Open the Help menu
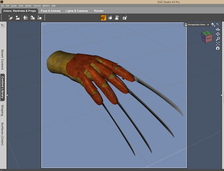The height and width of the screenshot is (171, 224). 53,6
